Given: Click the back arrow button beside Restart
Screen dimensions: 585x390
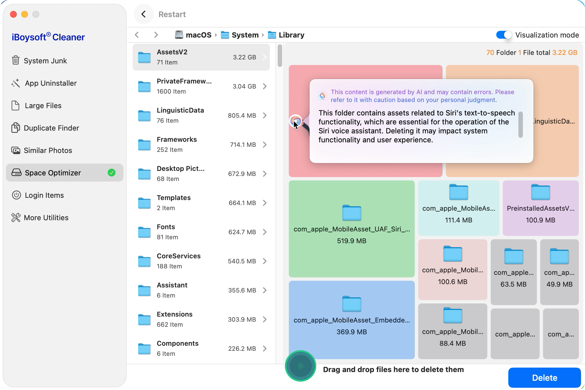Looking at the screenshot, I should tap(144, 14).
